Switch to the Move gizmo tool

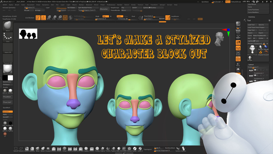point(49,18)
